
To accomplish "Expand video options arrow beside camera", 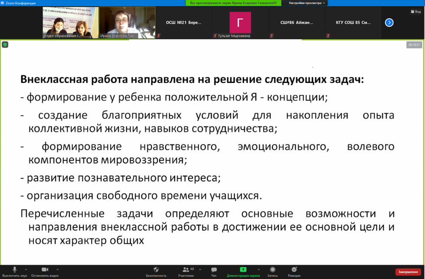I will click(58, 269).
